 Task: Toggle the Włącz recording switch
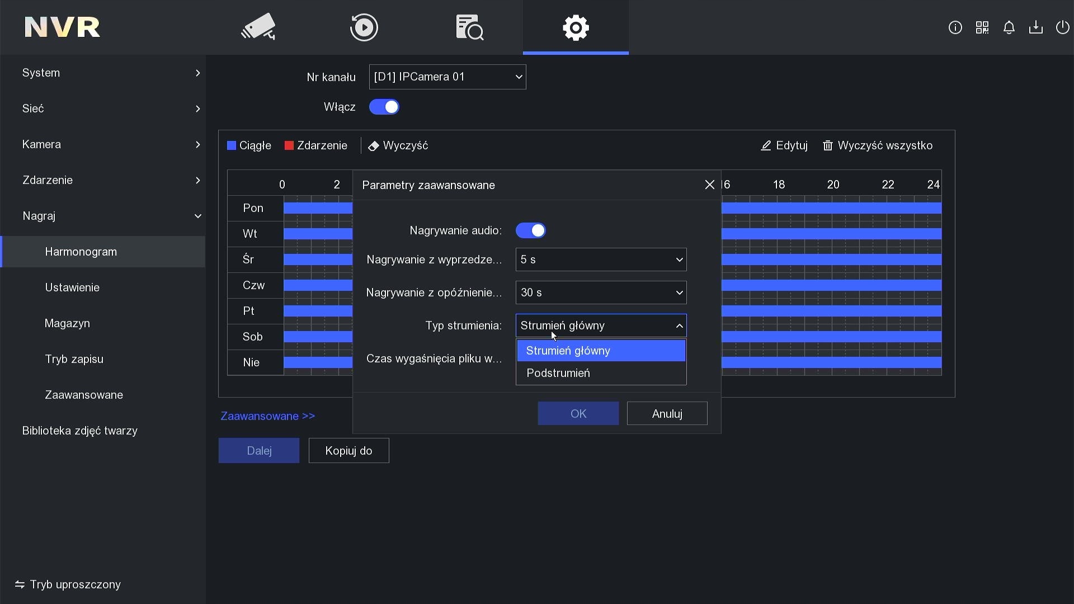point(384,107)
